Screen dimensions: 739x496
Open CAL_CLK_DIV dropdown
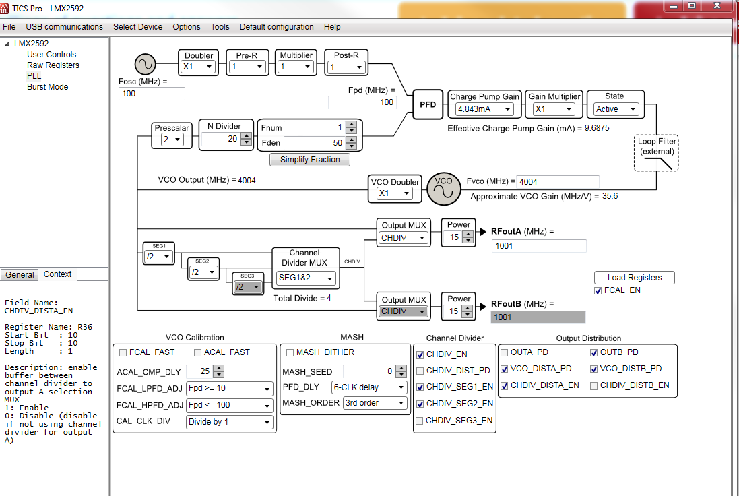pyautogui.click(x=230, y=422)
